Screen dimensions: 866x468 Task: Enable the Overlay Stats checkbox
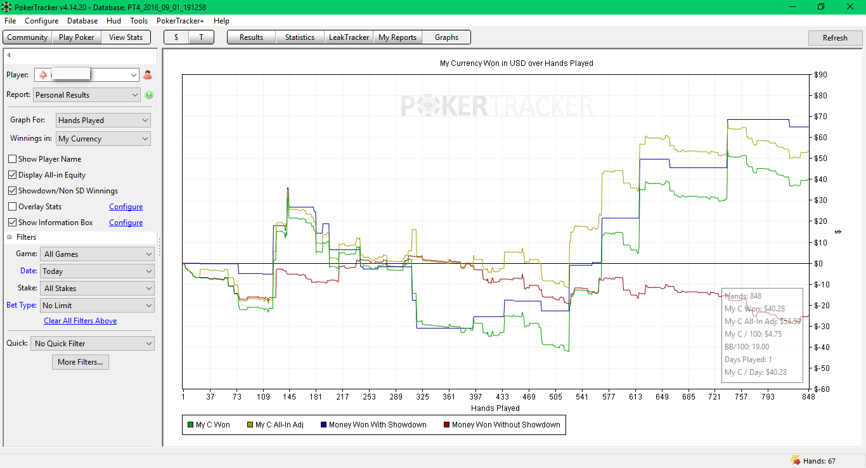12,207
